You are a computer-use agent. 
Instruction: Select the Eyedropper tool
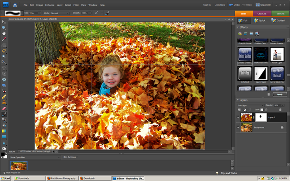tap(4, 39)
